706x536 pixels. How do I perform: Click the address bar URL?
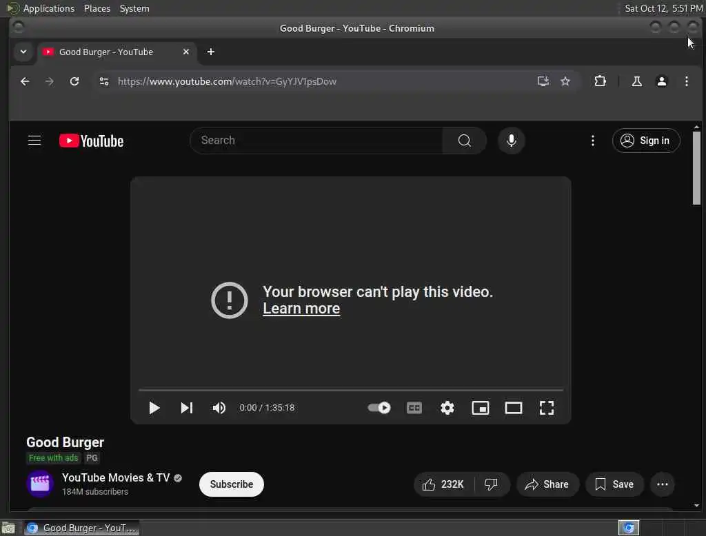click(x=227, y=81)
